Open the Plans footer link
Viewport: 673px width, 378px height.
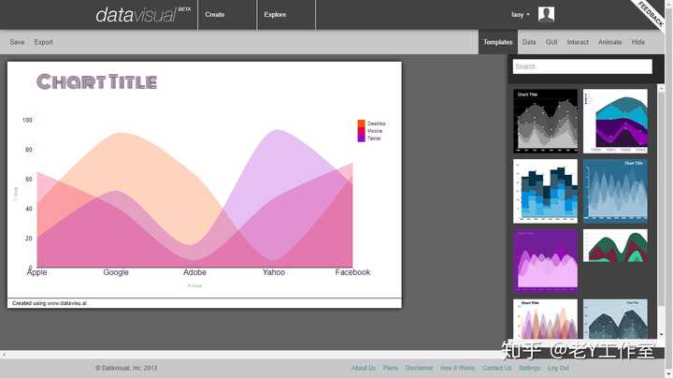pyautogui.click(x=391, y=368)
